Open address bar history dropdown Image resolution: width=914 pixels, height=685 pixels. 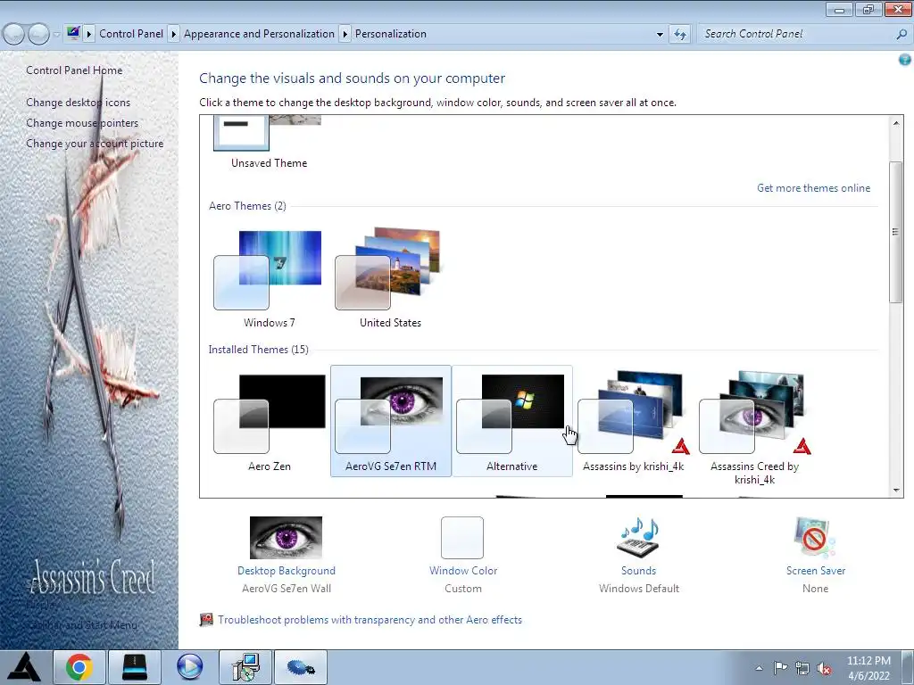tap(660, 35)
